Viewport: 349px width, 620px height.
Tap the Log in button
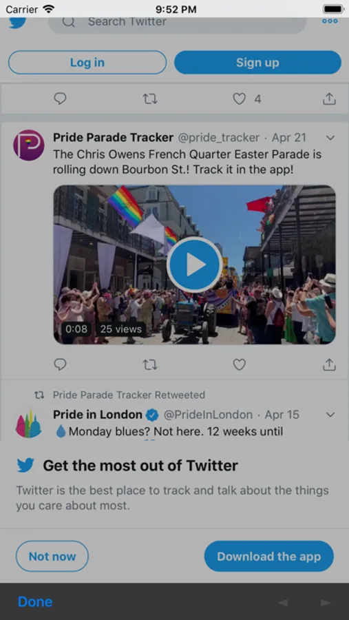click(87, 63)
